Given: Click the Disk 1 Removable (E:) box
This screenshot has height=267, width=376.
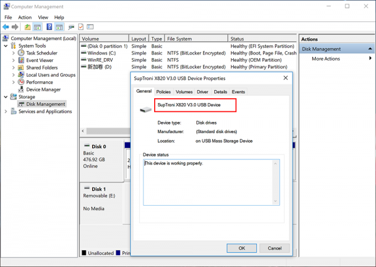Looking at the screenshot, I should point(102,204).
